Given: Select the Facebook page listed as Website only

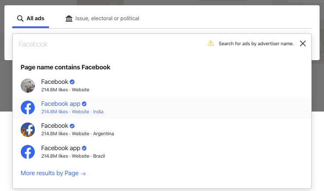Looking at the screenshot, I should point(162,86).
